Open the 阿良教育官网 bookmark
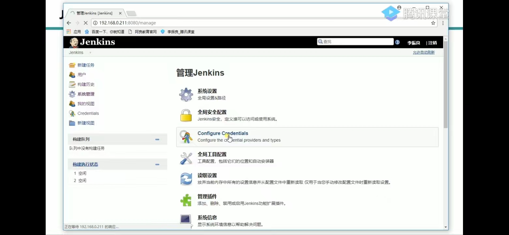 click(143, 32)
